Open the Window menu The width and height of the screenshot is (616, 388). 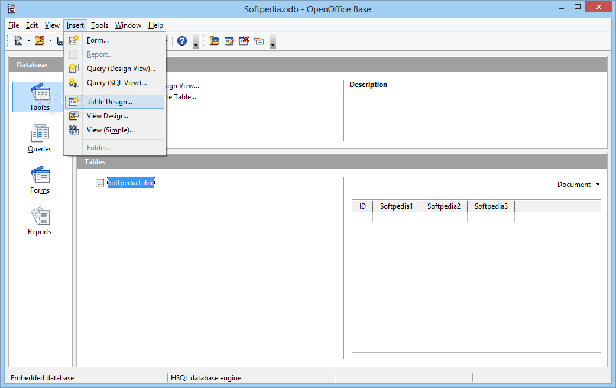pos(128,25)
